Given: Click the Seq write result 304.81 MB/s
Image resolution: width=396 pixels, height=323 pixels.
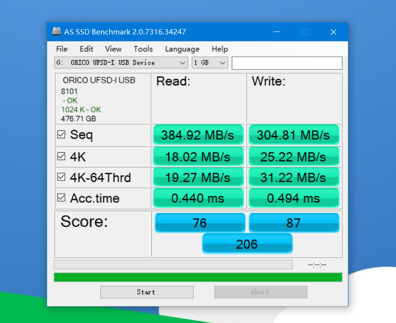Looking at the screenshot, I should tap(294, 135).
